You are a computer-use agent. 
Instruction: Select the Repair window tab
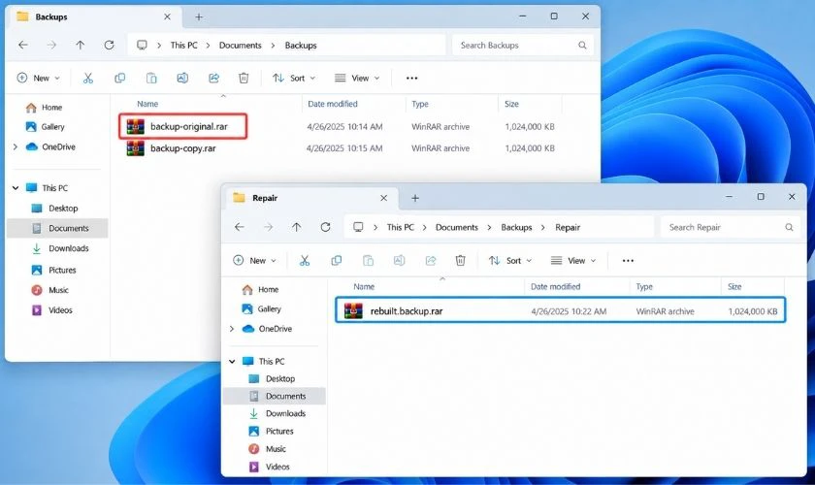coord(310,198)
